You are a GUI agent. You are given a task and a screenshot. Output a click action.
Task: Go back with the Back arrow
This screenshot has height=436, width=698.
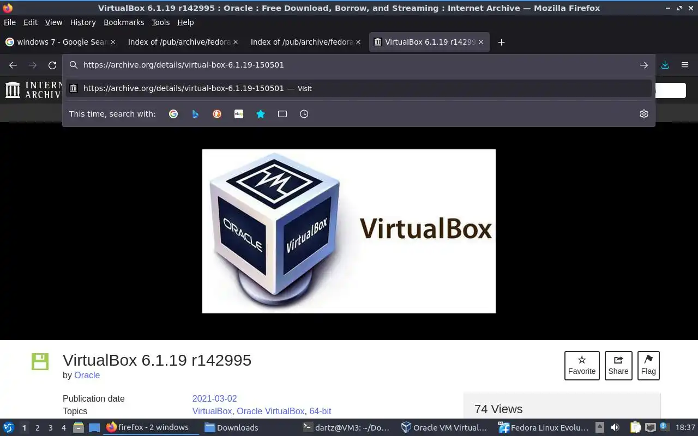pos(13,65)
